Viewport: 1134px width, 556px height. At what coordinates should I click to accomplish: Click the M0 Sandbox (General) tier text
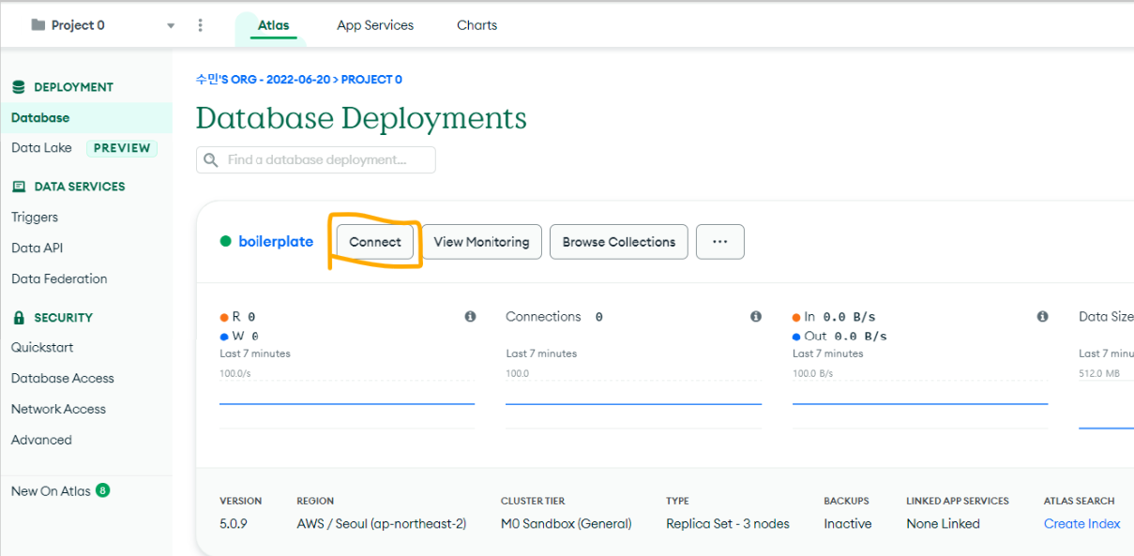567,524
